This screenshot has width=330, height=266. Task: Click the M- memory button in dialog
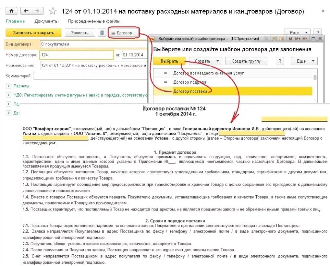pyautogui.click(x=305, y=39)
